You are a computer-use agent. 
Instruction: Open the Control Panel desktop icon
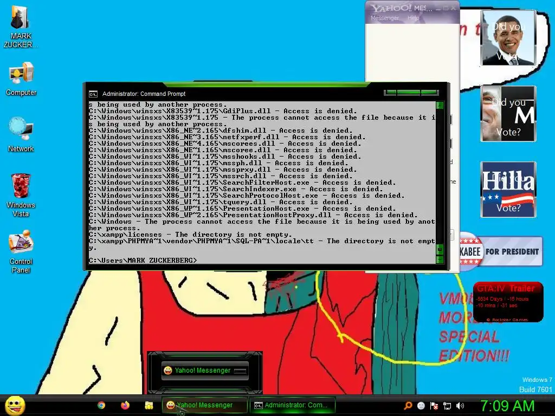pos(21,252)
